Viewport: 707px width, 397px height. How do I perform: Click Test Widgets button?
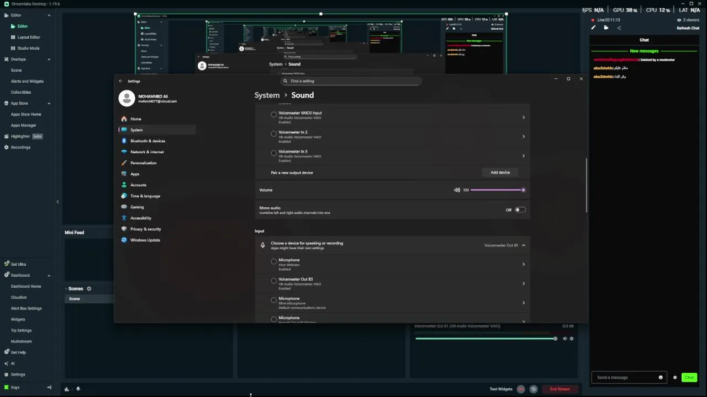(x=501, y=389)
